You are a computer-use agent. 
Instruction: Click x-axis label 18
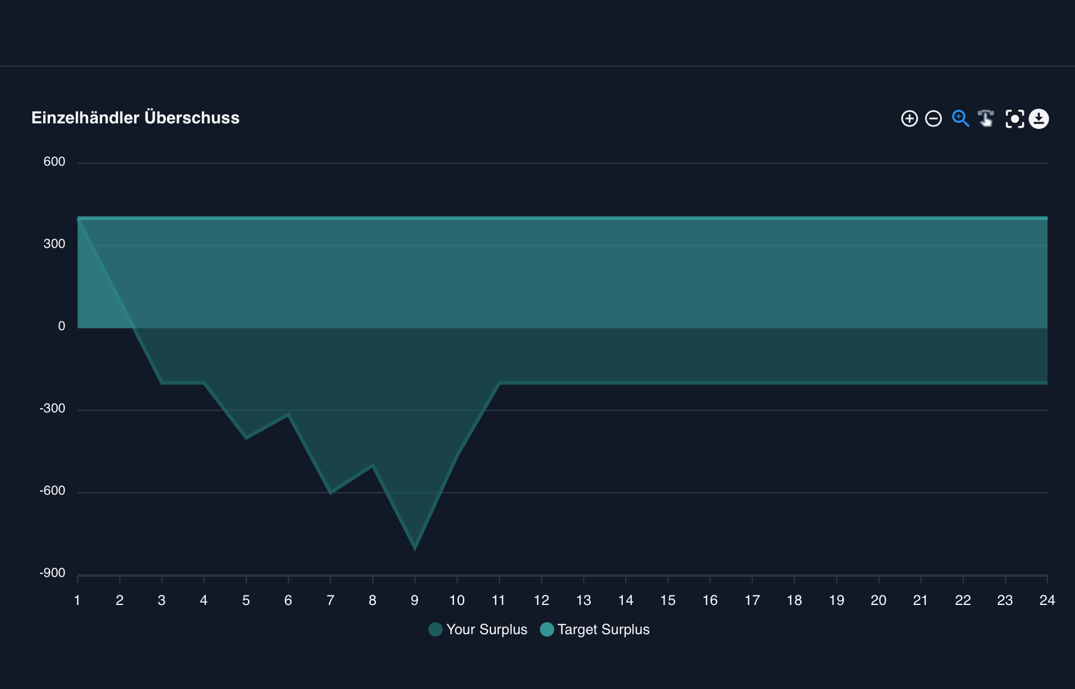pyautogui.click(x=794, y=600)
